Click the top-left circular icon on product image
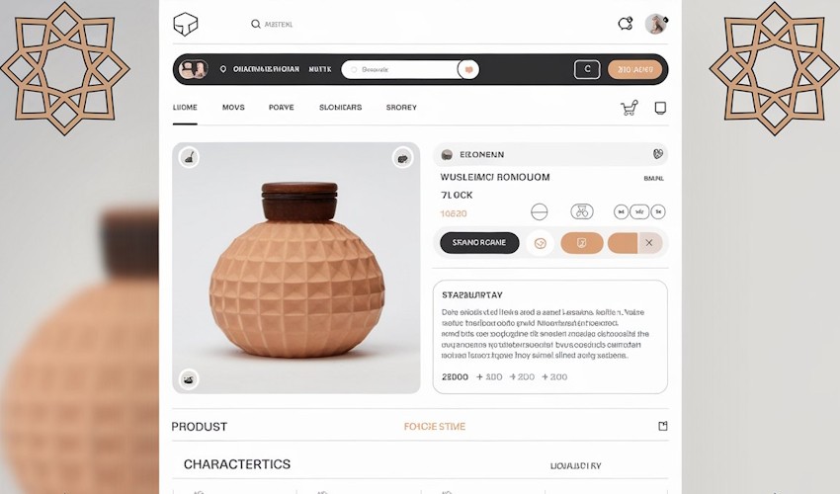This screenshot has width=840, height=494. pos(189,157)
